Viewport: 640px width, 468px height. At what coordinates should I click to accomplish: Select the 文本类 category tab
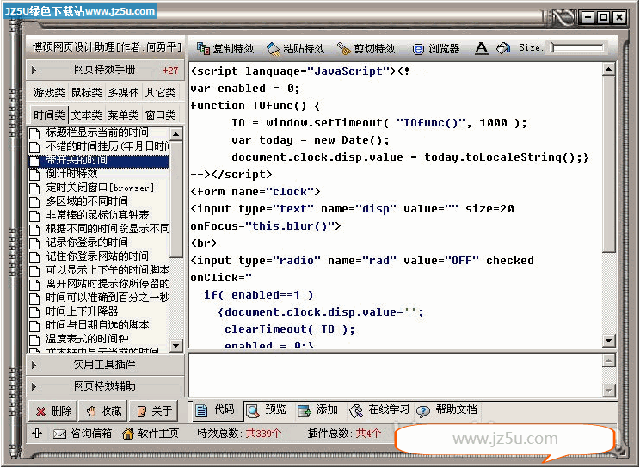(86, 114)
